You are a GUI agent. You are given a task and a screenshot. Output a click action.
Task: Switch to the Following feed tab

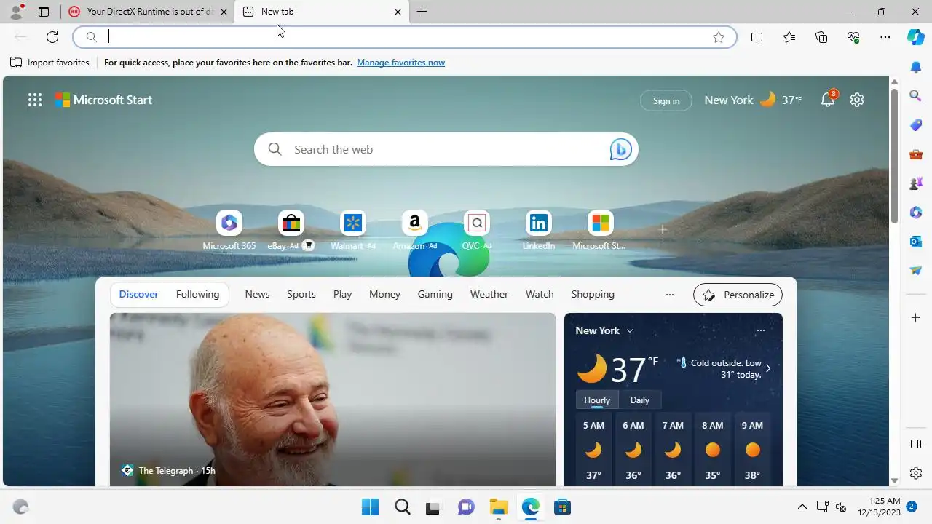197,294
